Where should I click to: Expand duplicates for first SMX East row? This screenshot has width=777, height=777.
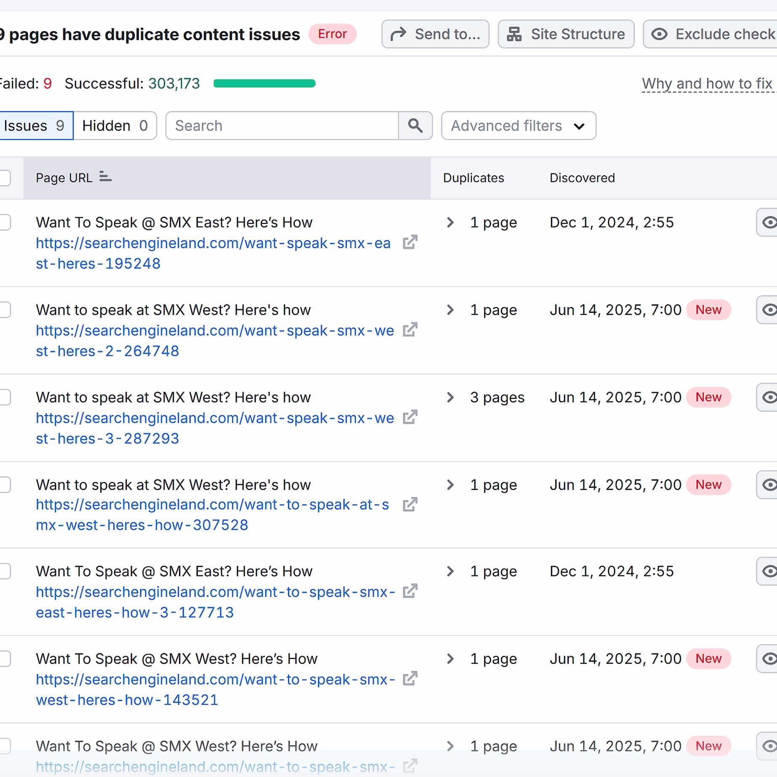[450, 222]
